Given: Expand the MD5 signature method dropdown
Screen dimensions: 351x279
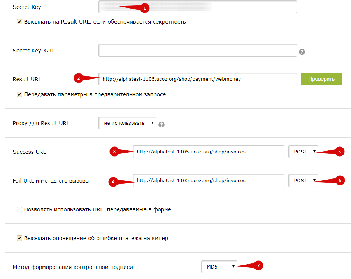Looking at the screenshot, I should 219,267.
